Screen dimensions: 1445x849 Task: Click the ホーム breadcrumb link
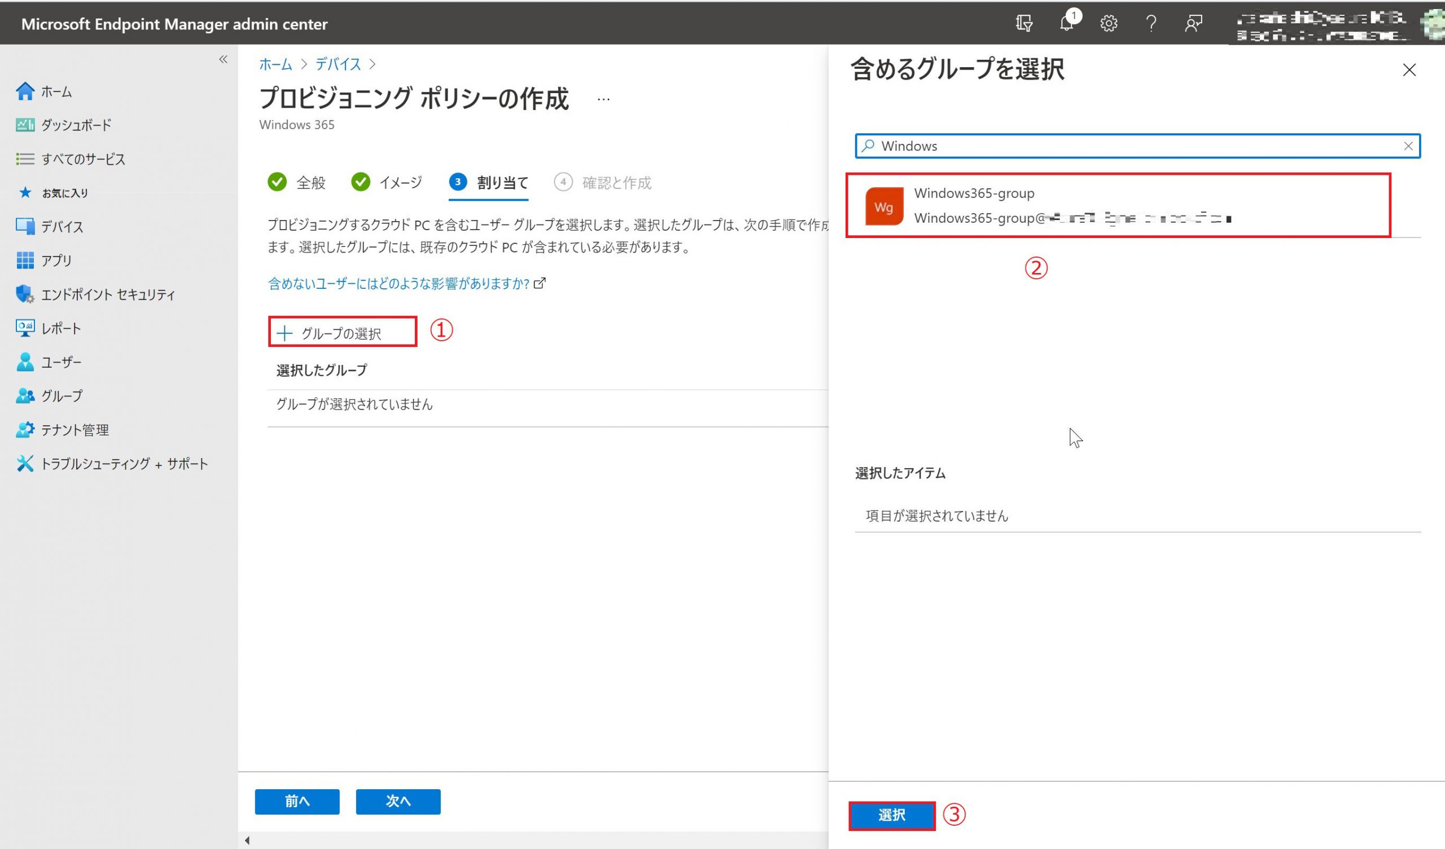coord(276,64)
